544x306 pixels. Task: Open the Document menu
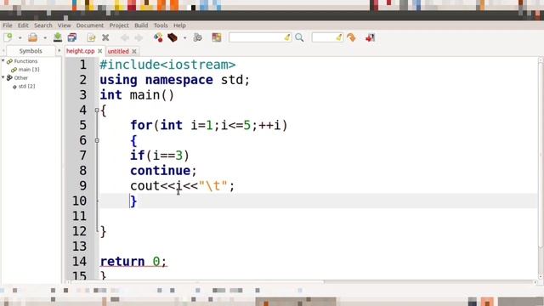(x=90, y=25)
